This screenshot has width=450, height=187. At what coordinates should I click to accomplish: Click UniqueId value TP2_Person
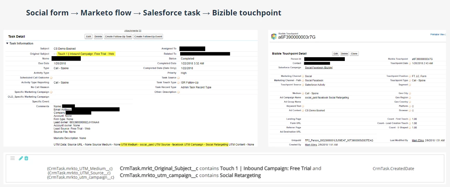(x=339, y=140)
